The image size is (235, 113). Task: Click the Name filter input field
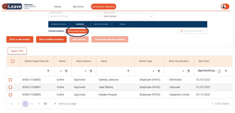[112, 71]
